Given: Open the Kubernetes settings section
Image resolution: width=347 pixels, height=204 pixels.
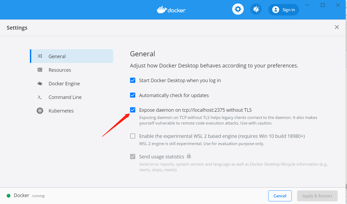Looking at the screenshot, I should (x=61, y=111).
